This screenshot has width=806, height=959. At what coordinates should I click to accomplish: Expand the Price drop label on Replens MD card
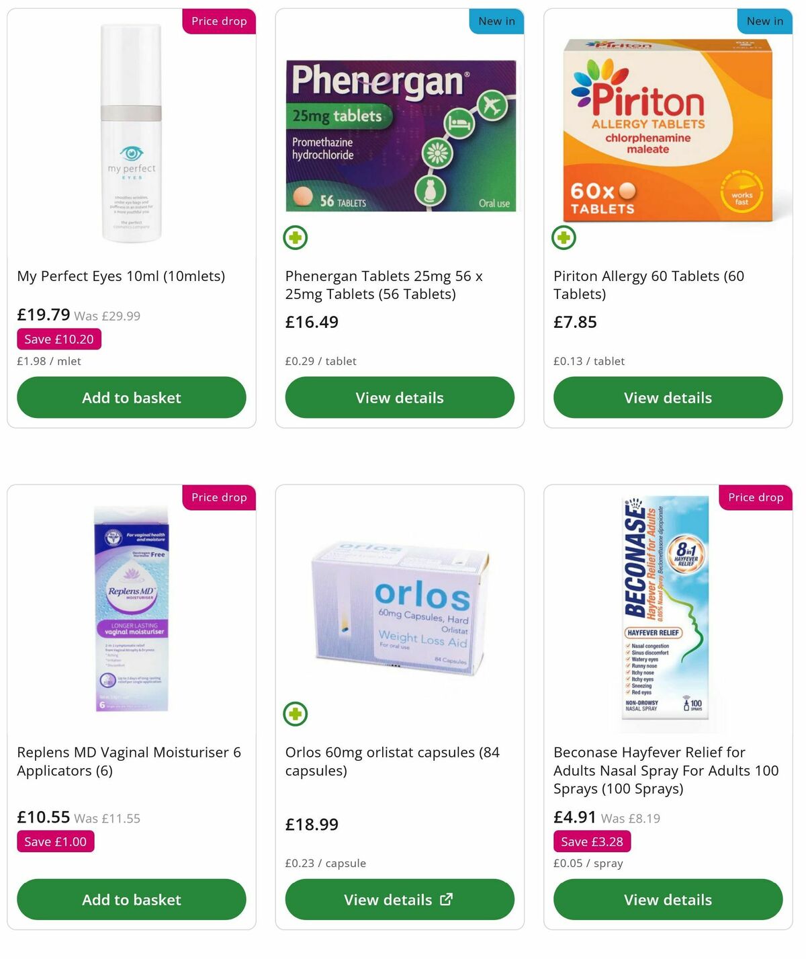click(x=219, y=497)
